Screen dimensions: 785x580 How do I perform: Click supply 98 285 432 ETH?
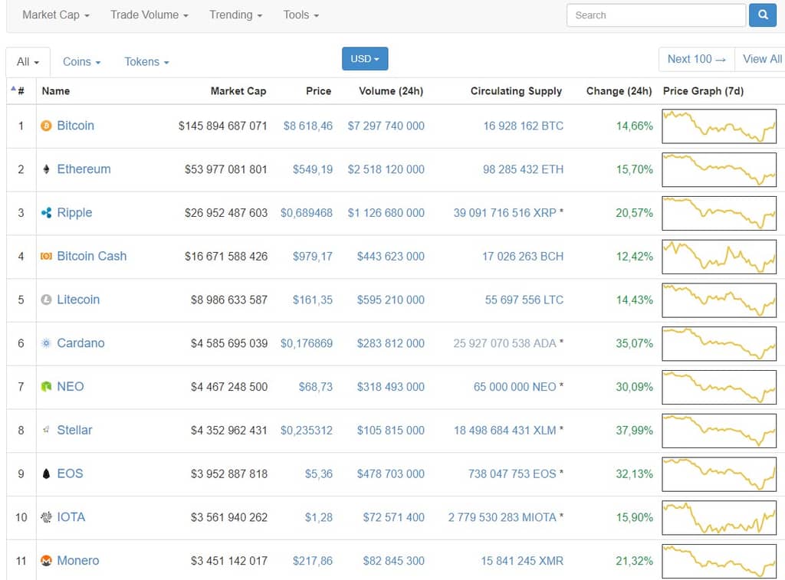523,169
